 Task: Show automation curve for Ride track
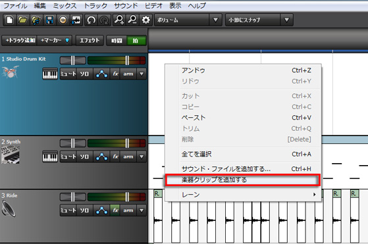tap(101, 210)
